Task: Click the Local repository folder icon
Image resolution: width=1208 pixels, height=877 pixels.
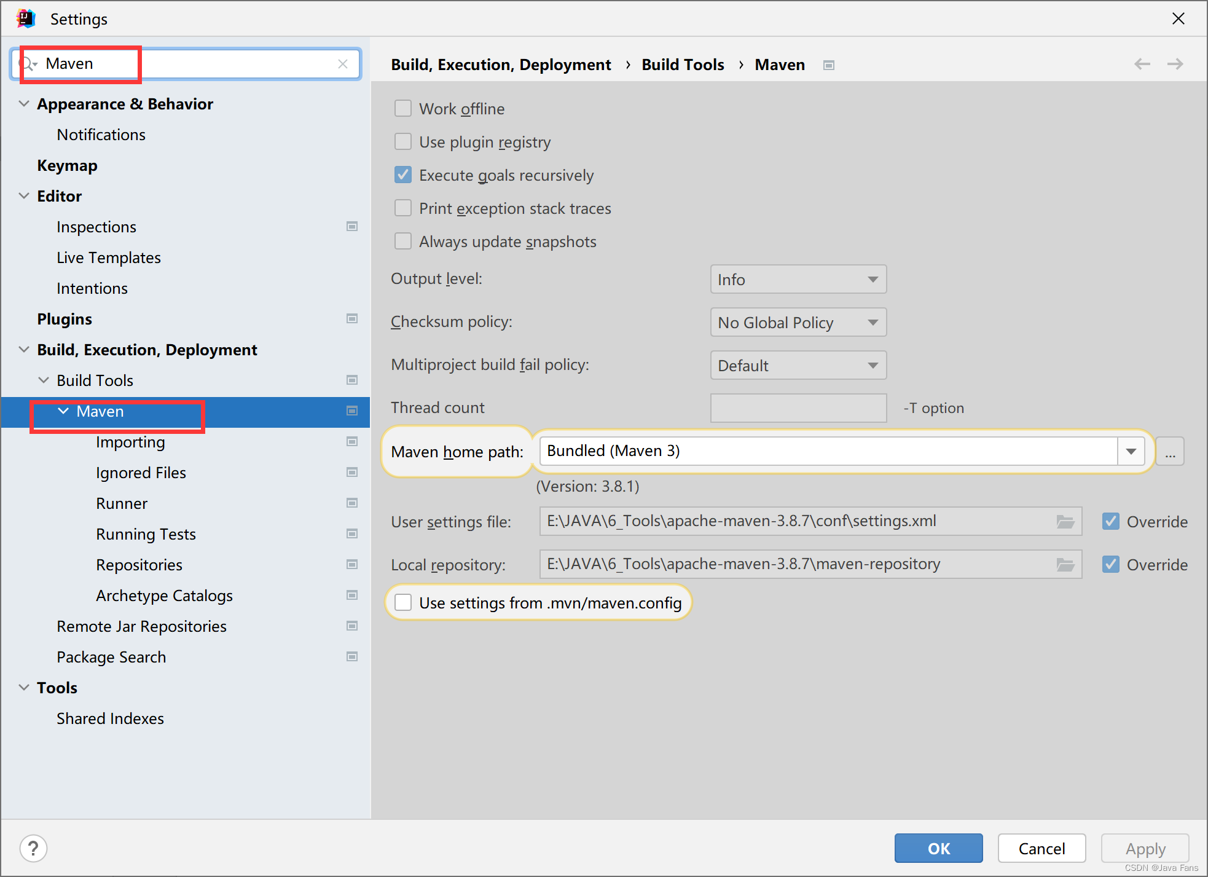Action: point(1065,564)
